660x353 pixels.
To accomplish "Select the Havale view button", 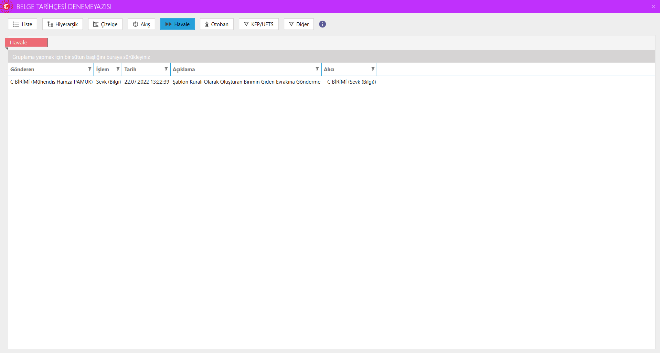I will [178, 24].
